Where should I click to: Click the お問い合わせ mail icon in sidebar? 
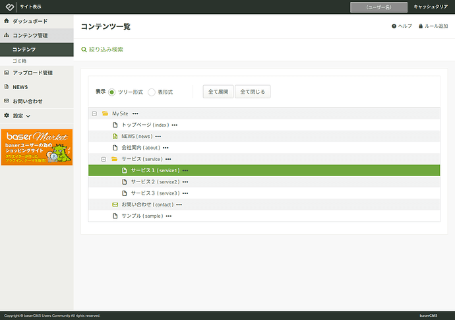(7, 101)
